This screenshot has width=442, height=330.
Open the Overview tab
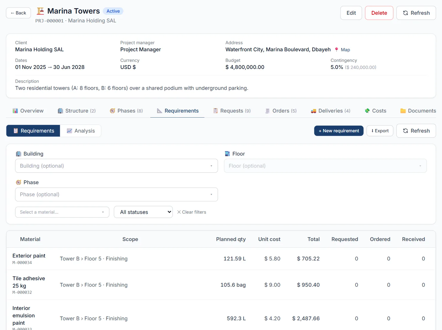pyautogui.click(x=28, y=111)
